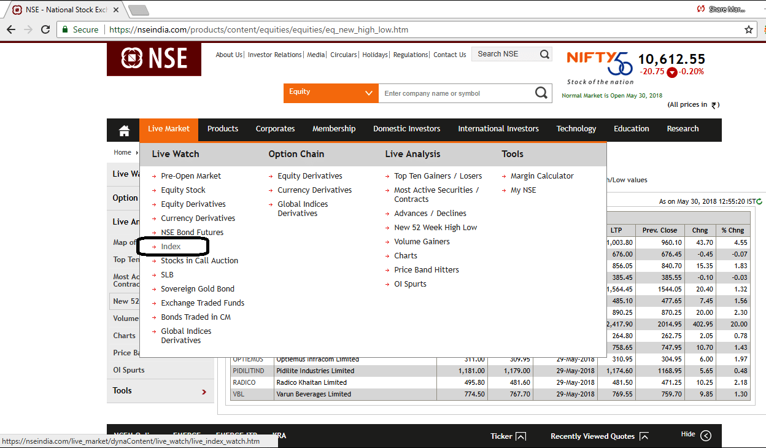Click the refresh icon next to the IST timestamp

pos(759,201)
